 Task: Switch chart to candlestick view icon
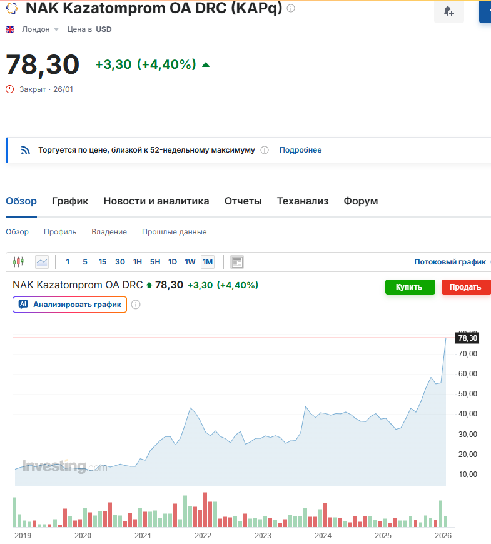[19, 262]
